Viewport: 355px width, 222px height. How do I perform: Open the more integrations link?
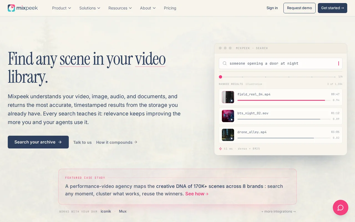tap(278, 211)
